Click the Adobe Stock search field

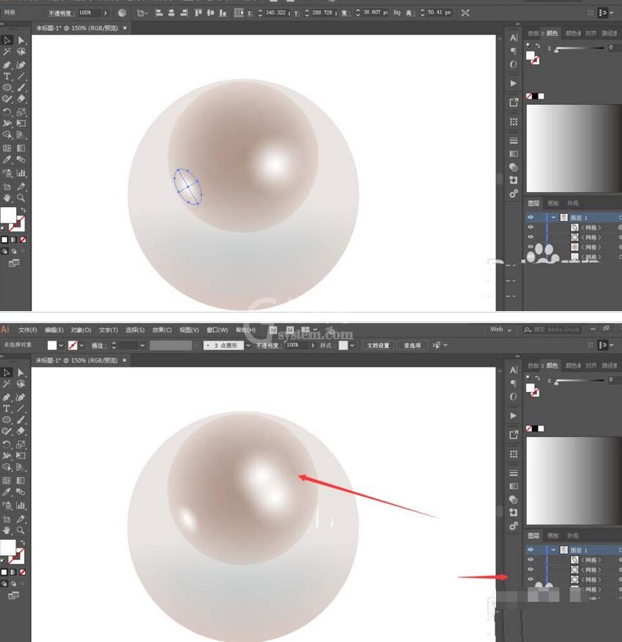coord(552,329)
